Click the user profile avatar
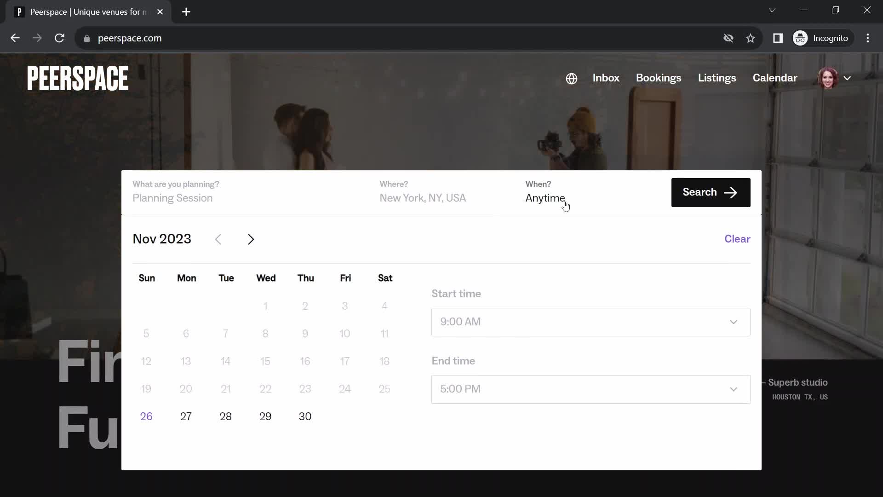 pyautogui.click(x=828, y=78)
